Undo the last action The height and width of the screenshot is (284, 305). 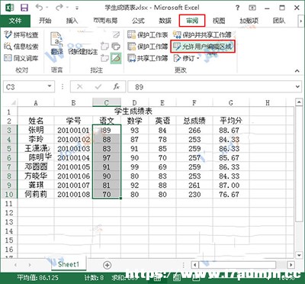[40, 8]
